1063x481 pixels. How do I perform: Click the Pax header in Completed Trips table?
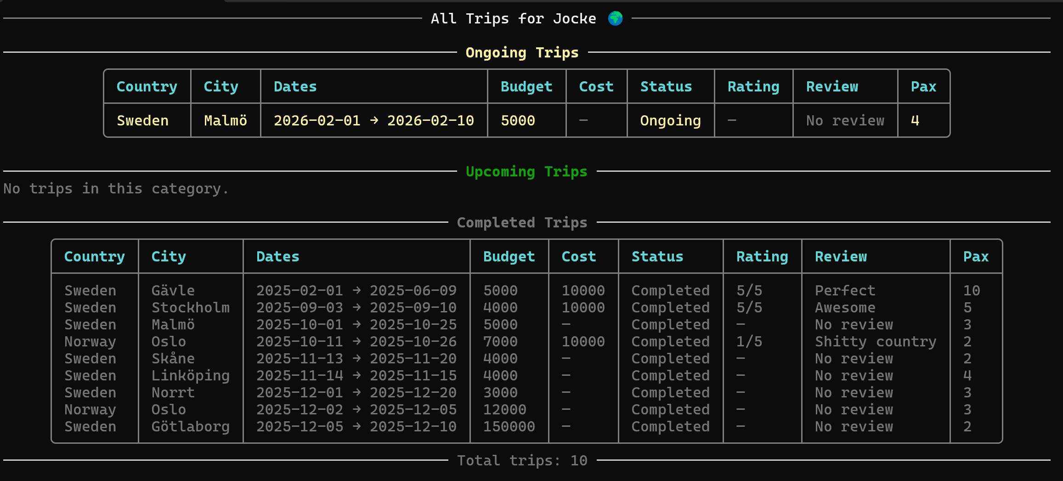tap(975, 256)
